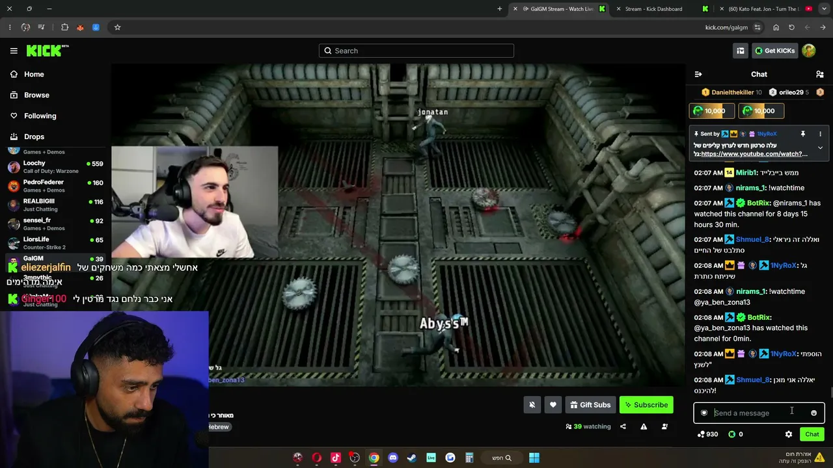Open the Following list
This screenshot has height=468, width=833.
point(40,116)
